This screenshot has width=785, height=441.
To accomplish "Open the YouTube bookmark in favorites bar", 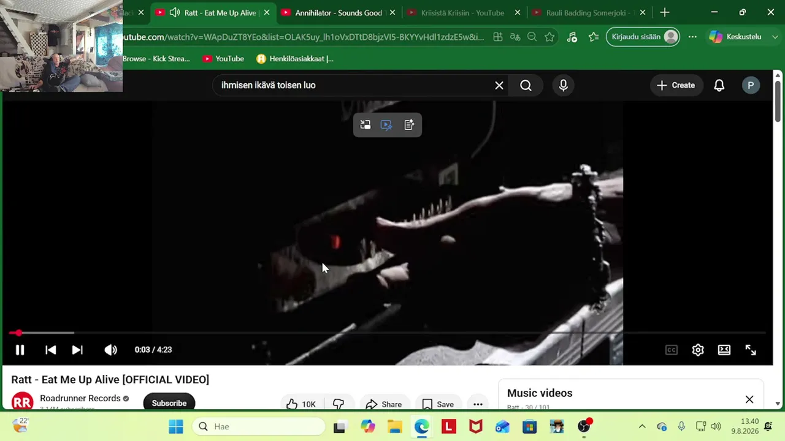I will click(x=223, y=59).
